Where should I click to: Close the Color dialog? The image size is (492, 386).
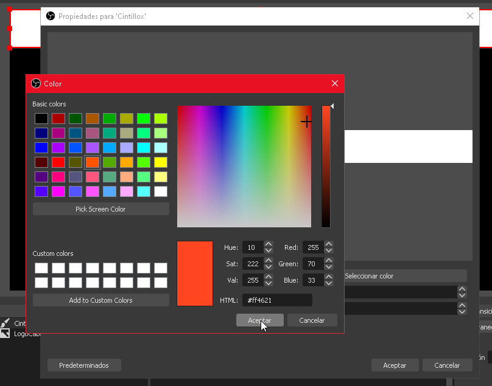pyautogui.click(x=335, y=83)
